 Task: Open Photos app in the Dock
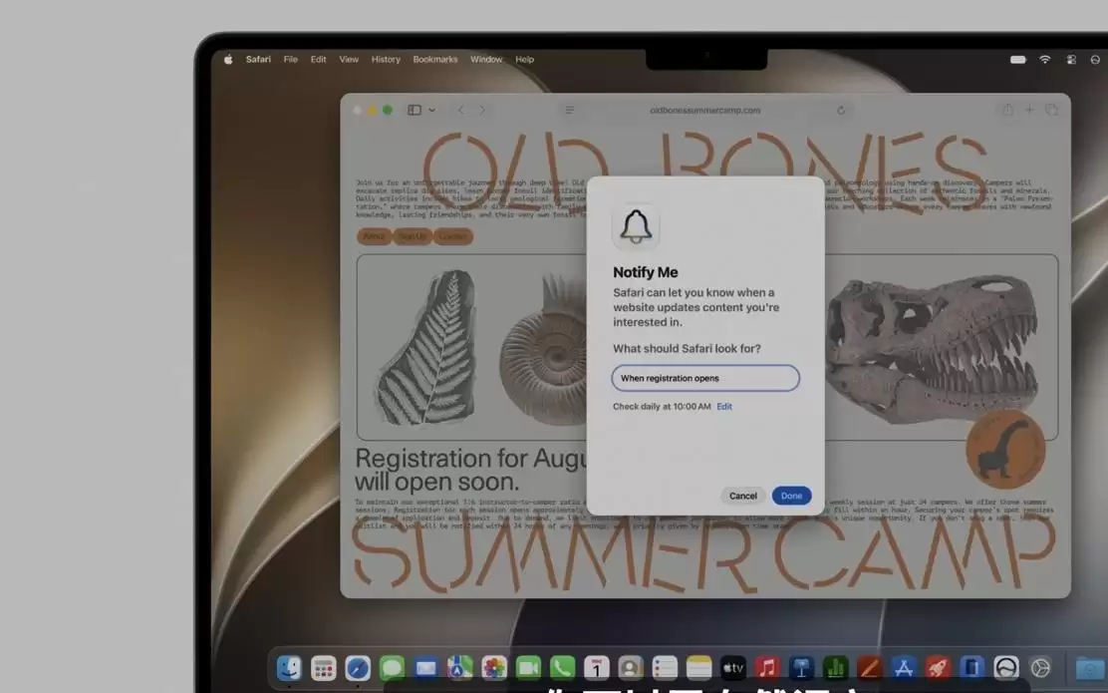tap(494, 667)
